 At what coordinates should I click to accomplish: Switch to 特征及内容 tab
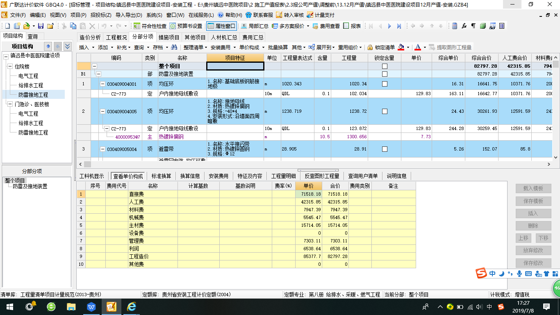(x=250, y=176)
